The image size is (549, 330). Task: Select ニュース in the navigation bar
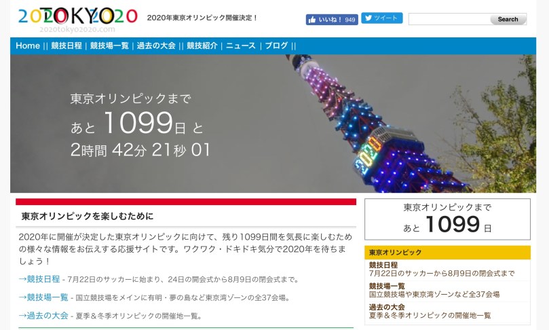(240, 45)
